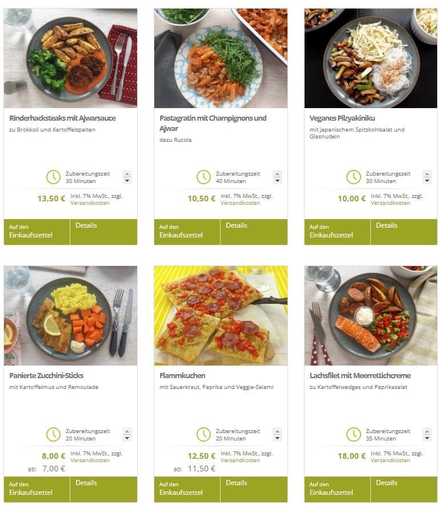Add Veganes Pilzyakiniku to the Einkaufszettel
Screen dimensions: 444x508
pos(337,232)
